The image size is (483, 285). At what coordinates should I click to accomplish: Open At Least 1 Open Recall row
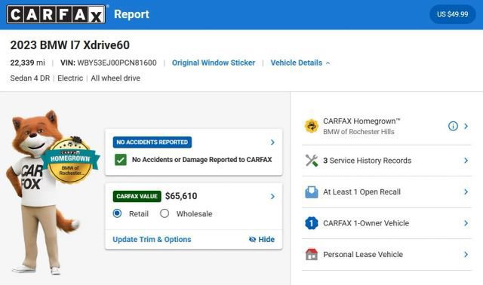(386, 192)
